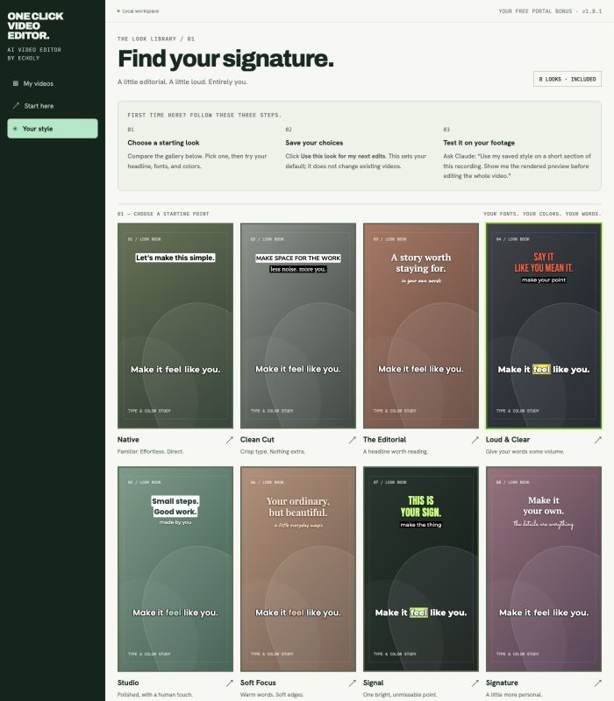The width and height of the screenshot is (614, 701).
Task: Click the 8 Looks Included badge
Action: pyautogui.click(x=567, y=79)
